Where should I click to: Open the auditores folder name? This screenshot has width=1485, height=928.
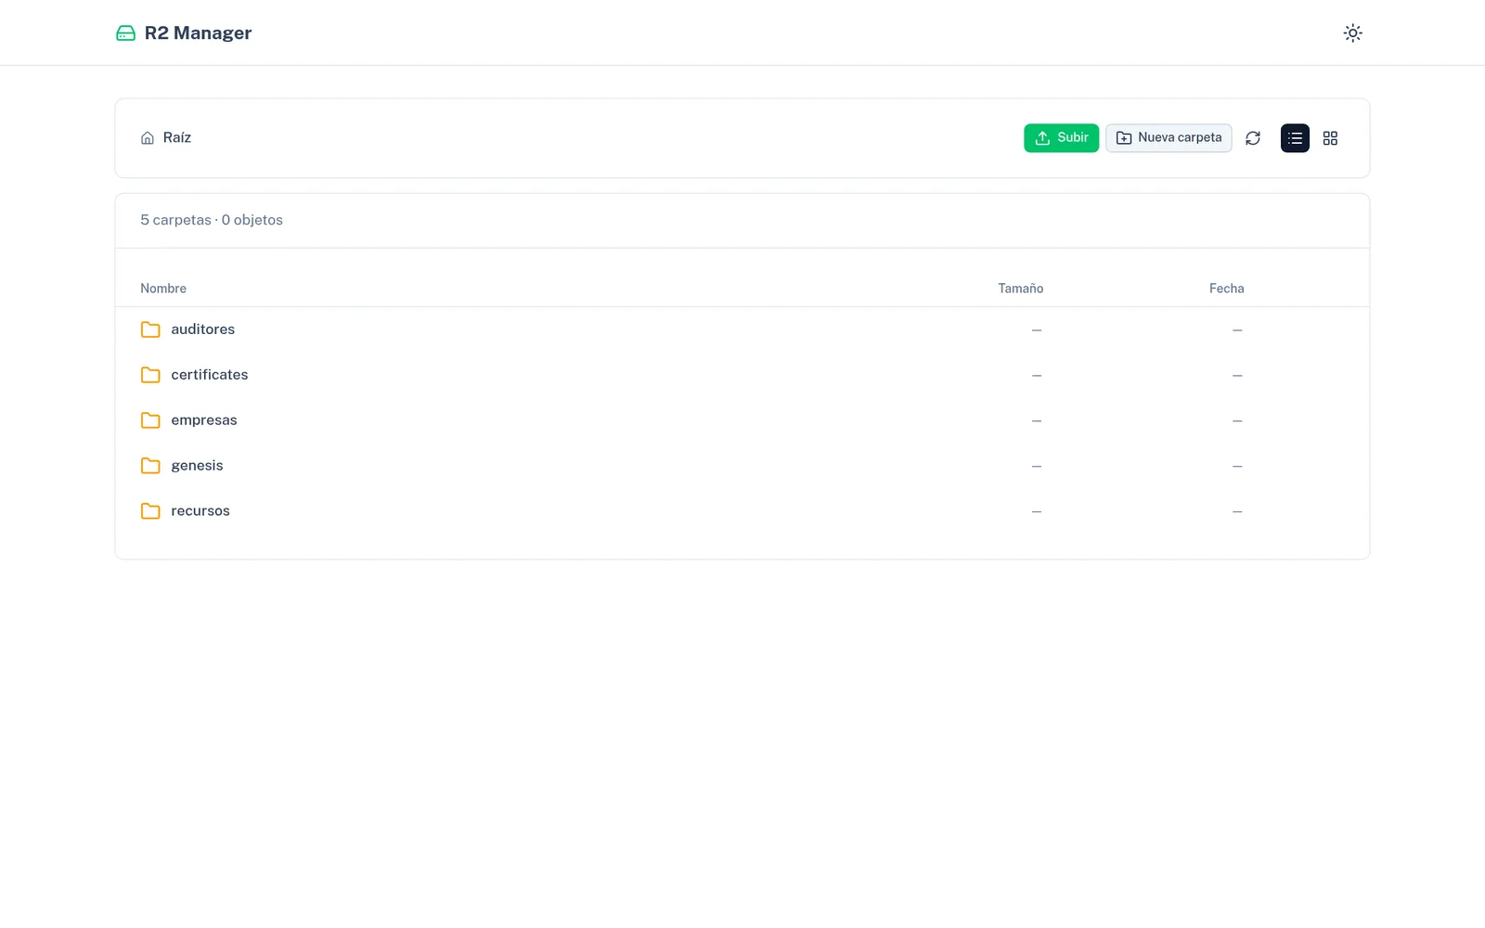click(x=202, y=329)
